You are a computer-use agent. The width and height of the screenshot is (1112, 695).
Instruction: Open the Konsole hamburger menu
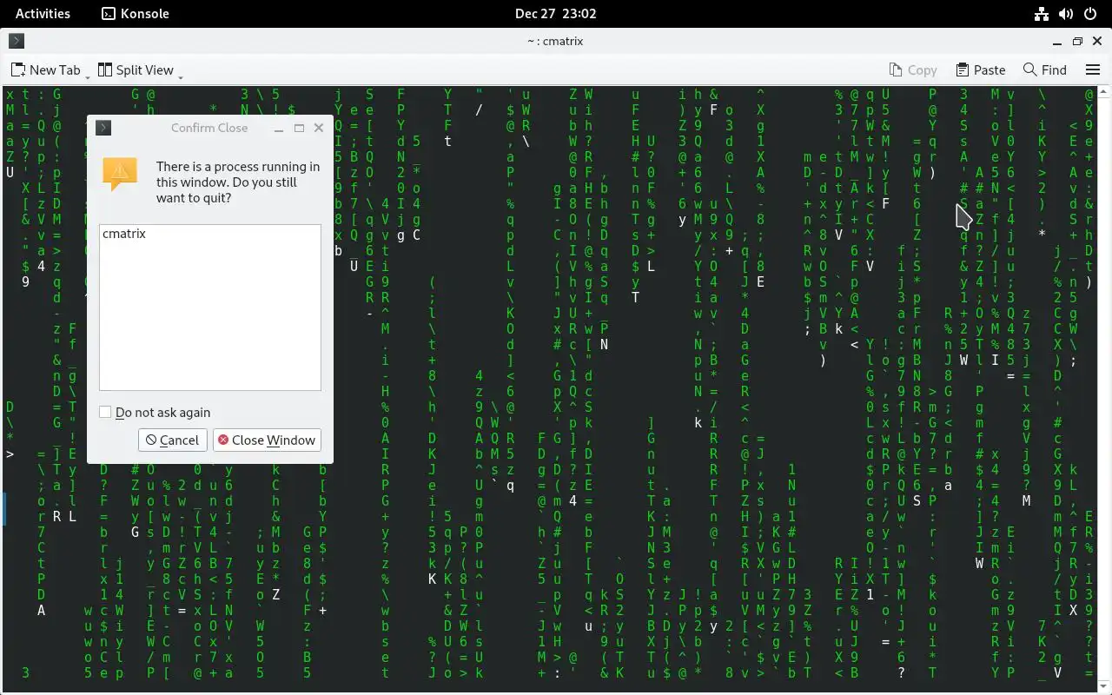tap(1093, 69)
